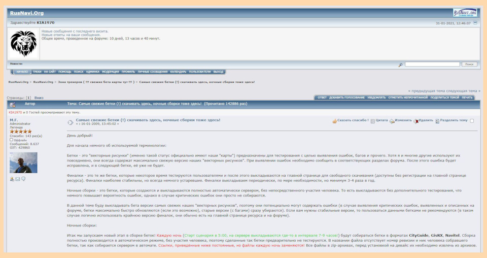This screenshot has width=487, height=258.
Task: Open the КАЛЕНДАРЬ menu item
Action: click(x=178, y=72)
